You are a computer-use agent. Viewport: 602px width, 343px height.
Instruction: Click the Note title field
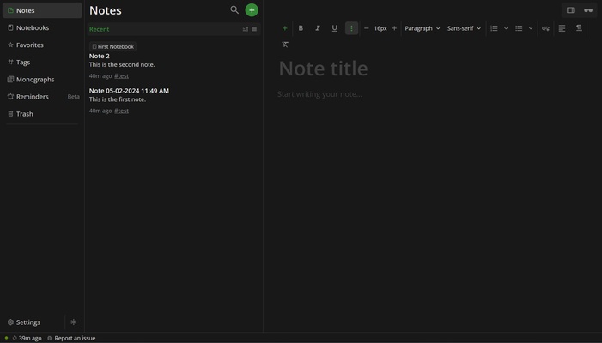[432, 69]
